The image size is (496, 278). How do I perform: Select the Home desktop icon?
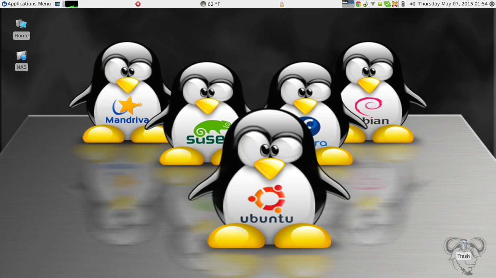point(21,29)
